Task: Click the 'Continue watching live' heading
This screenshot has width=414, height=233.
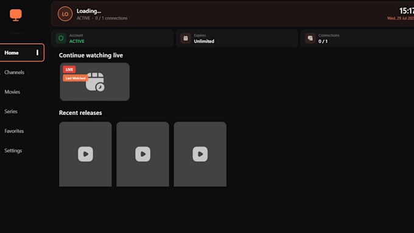Action: (91, 55)
